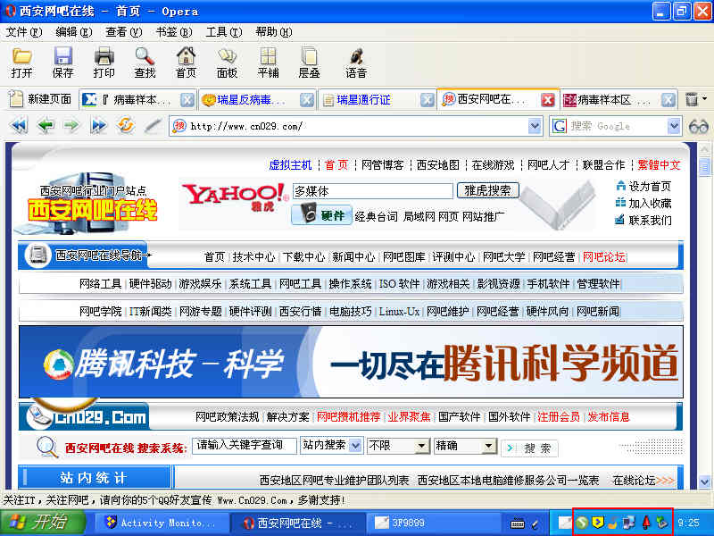Open the 工具(T) menu
Screen dimensions: 714x536
tap(224, 32)
